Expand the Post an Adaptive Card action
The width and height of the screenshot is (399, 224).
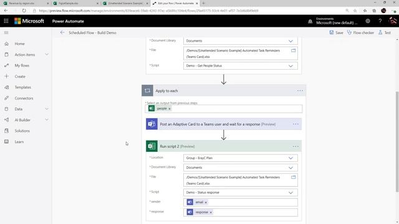pyautogui.click(x=224, y=124)
